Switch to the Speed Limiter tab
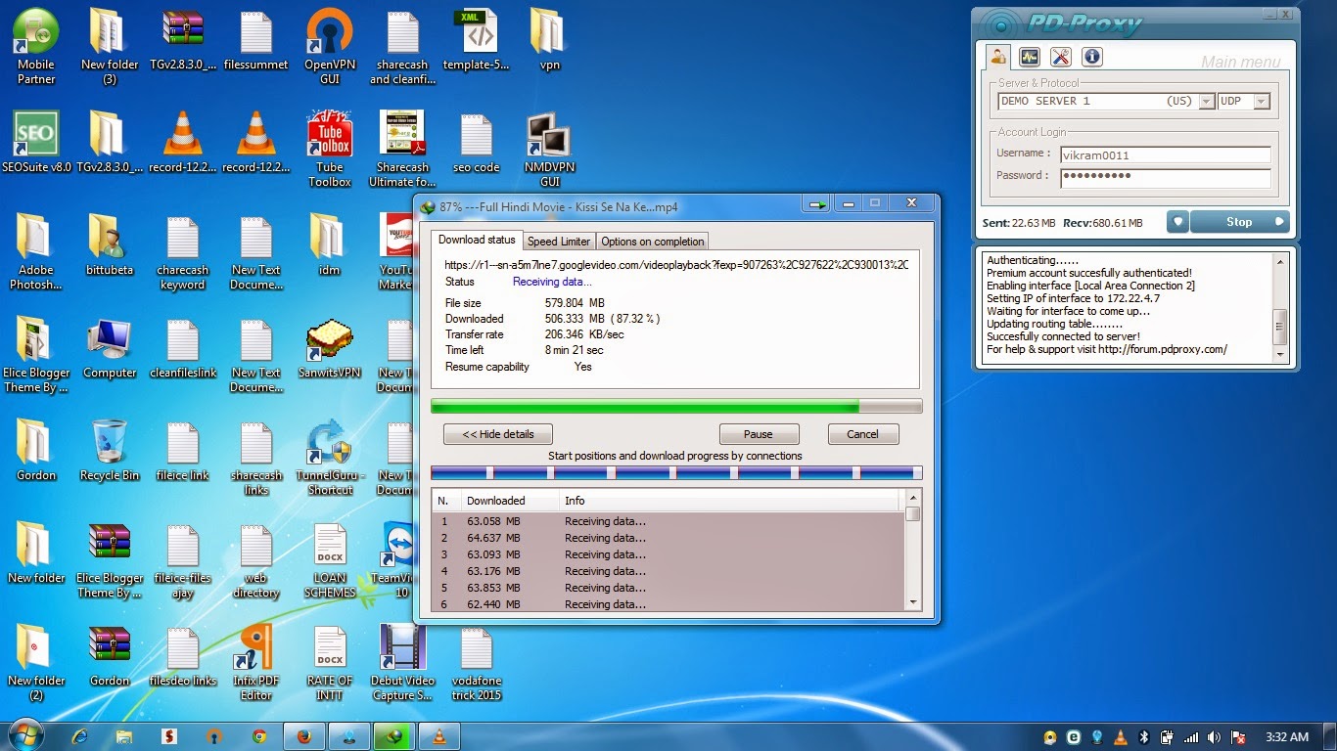 pos(559,242)
